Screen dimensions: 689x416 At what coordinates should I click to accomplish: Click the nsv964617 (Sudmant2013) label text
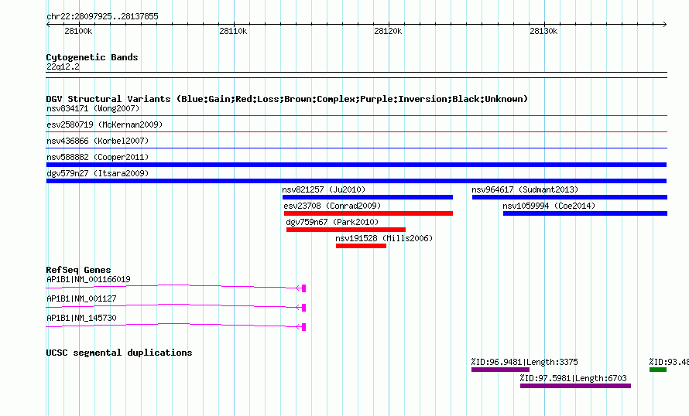pos(525,189)
